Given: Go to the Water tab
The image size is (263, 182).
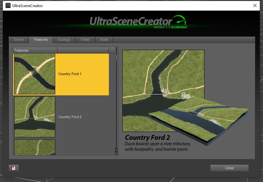Looking at the screenshot, I should tap(85, 40).
